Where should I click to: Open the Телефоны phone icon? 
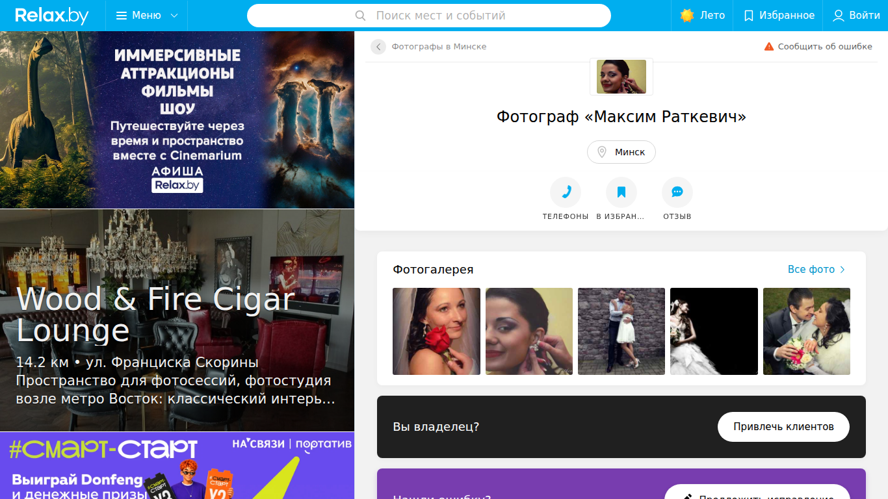tap(566, 192)
